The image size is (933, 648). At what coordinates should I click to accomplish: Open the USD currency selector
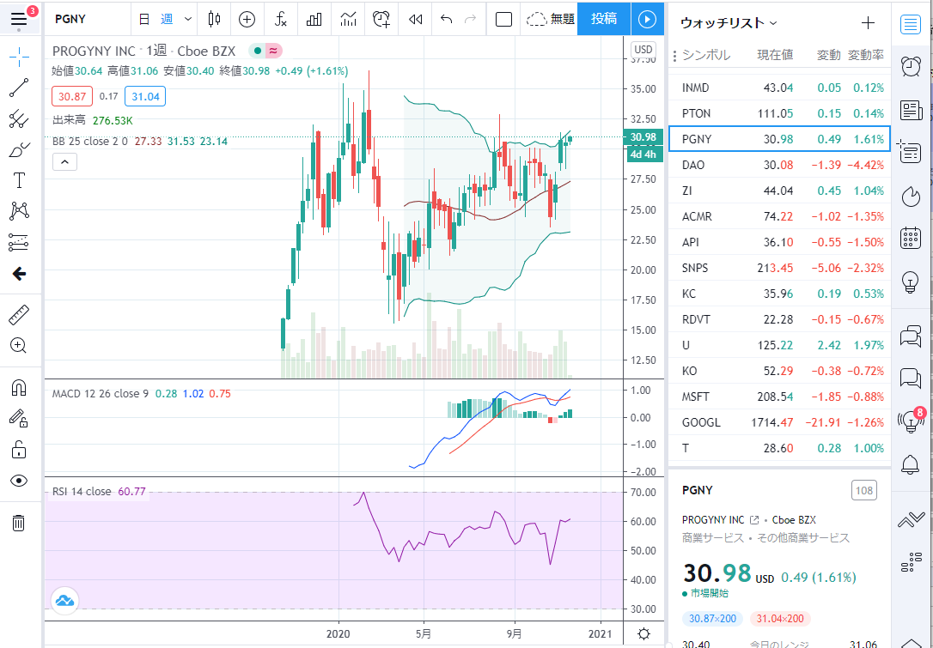coord(643,49)
